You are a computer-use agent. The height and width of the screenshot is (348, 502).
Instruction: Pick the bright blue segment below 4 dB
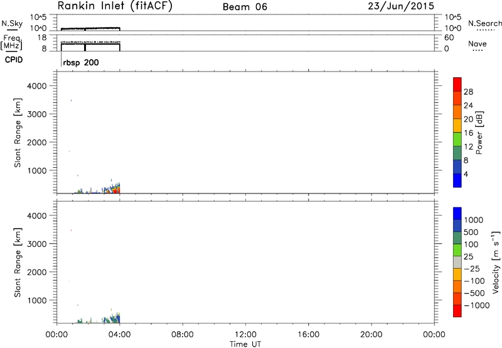[x=457, y=180]
